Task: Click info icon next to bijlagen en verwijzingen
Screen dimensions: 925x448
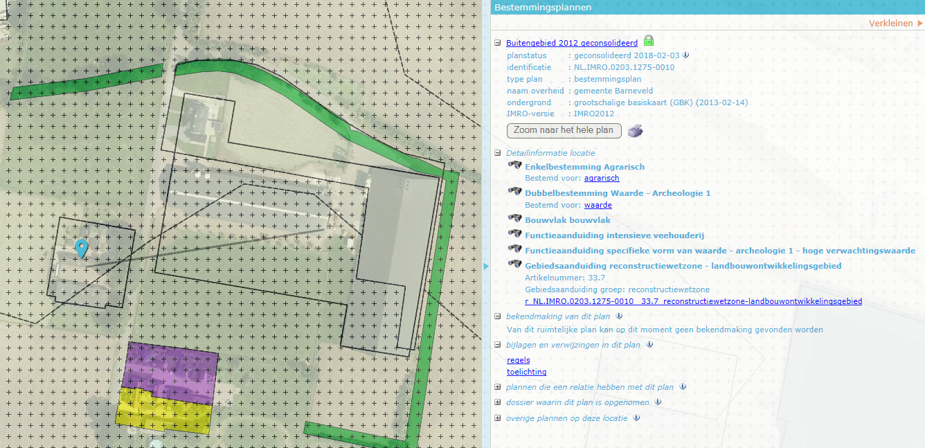Action: coord(649,344)
